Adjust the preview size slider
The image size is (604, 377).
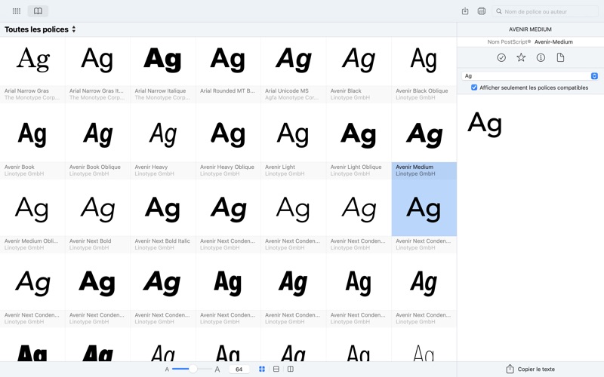point(192,369)
